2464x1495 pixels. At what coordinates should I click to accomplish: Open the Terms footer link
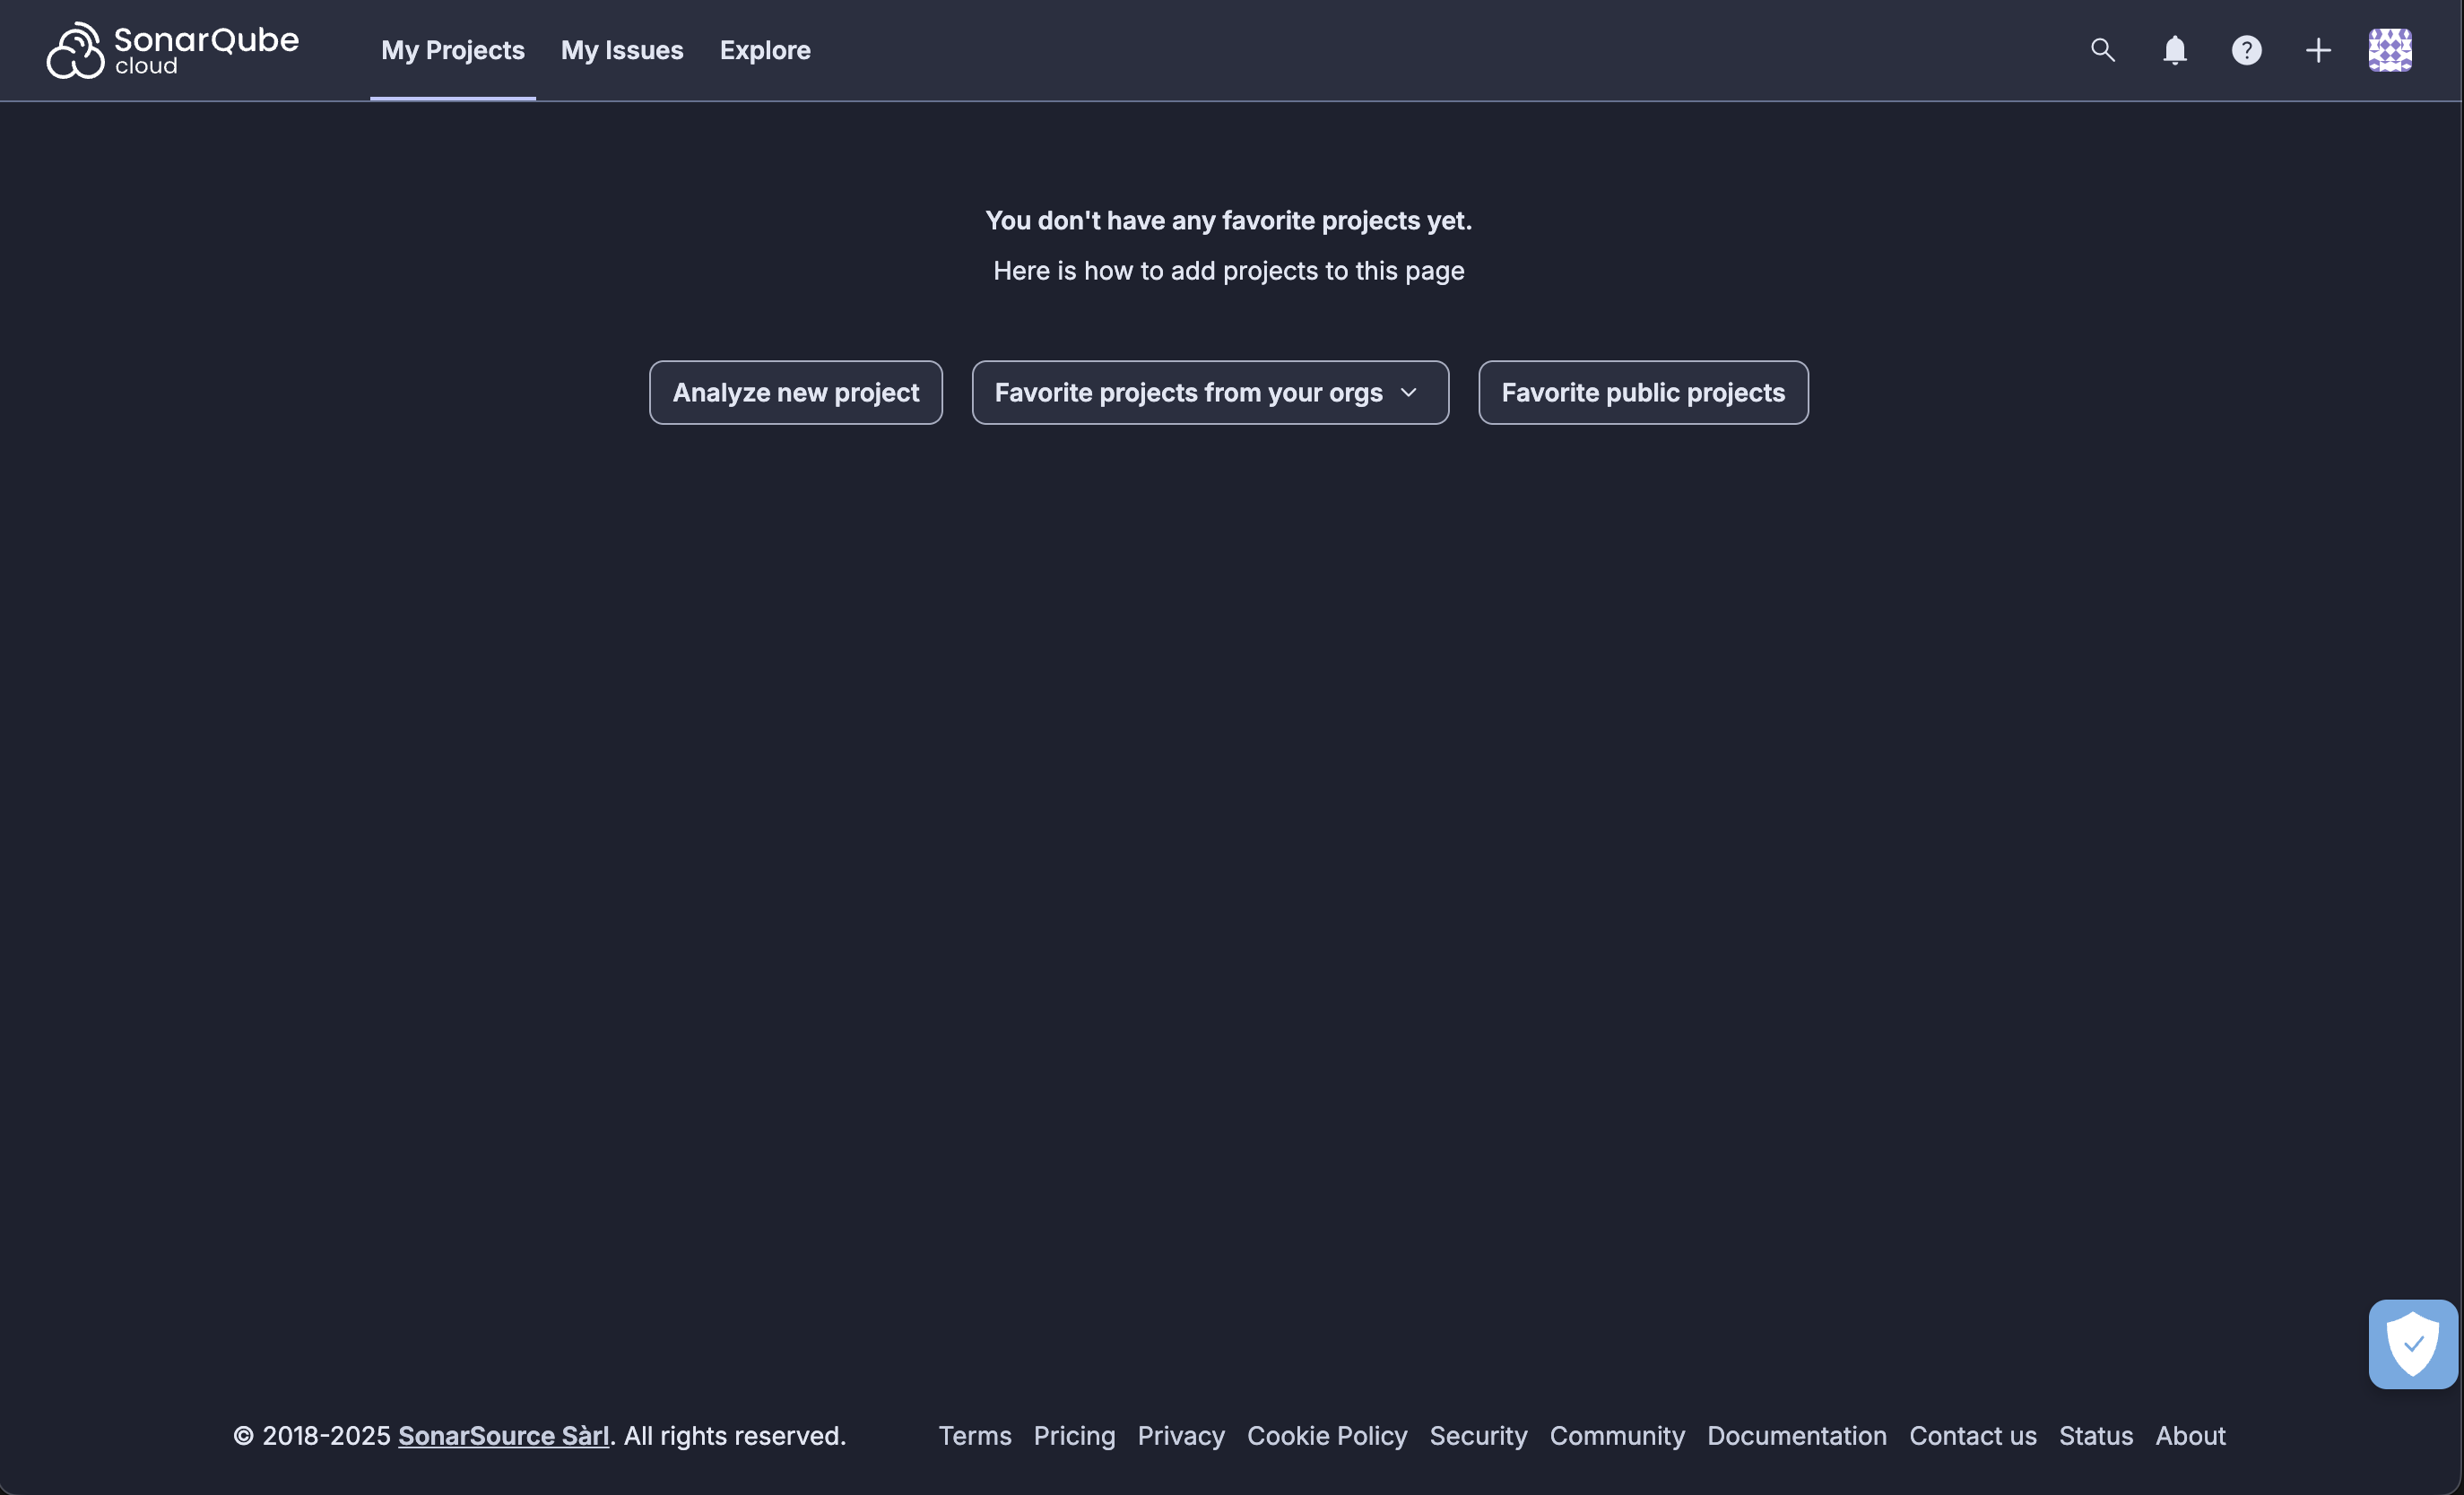[974, 1436]
